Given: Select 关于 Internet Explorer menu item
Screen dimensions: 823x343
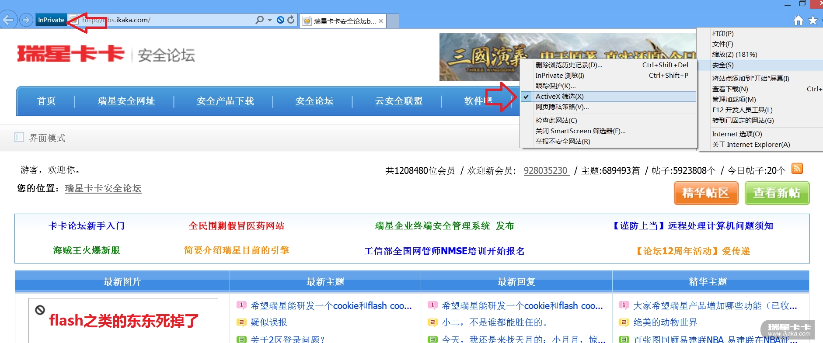Looking at the screenshot, I should click(x=760, y=145).
